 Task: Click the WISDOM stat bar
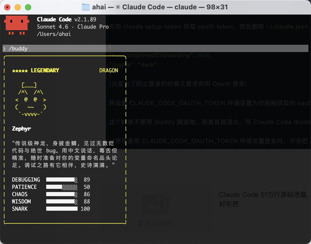(x=62, y=202)
